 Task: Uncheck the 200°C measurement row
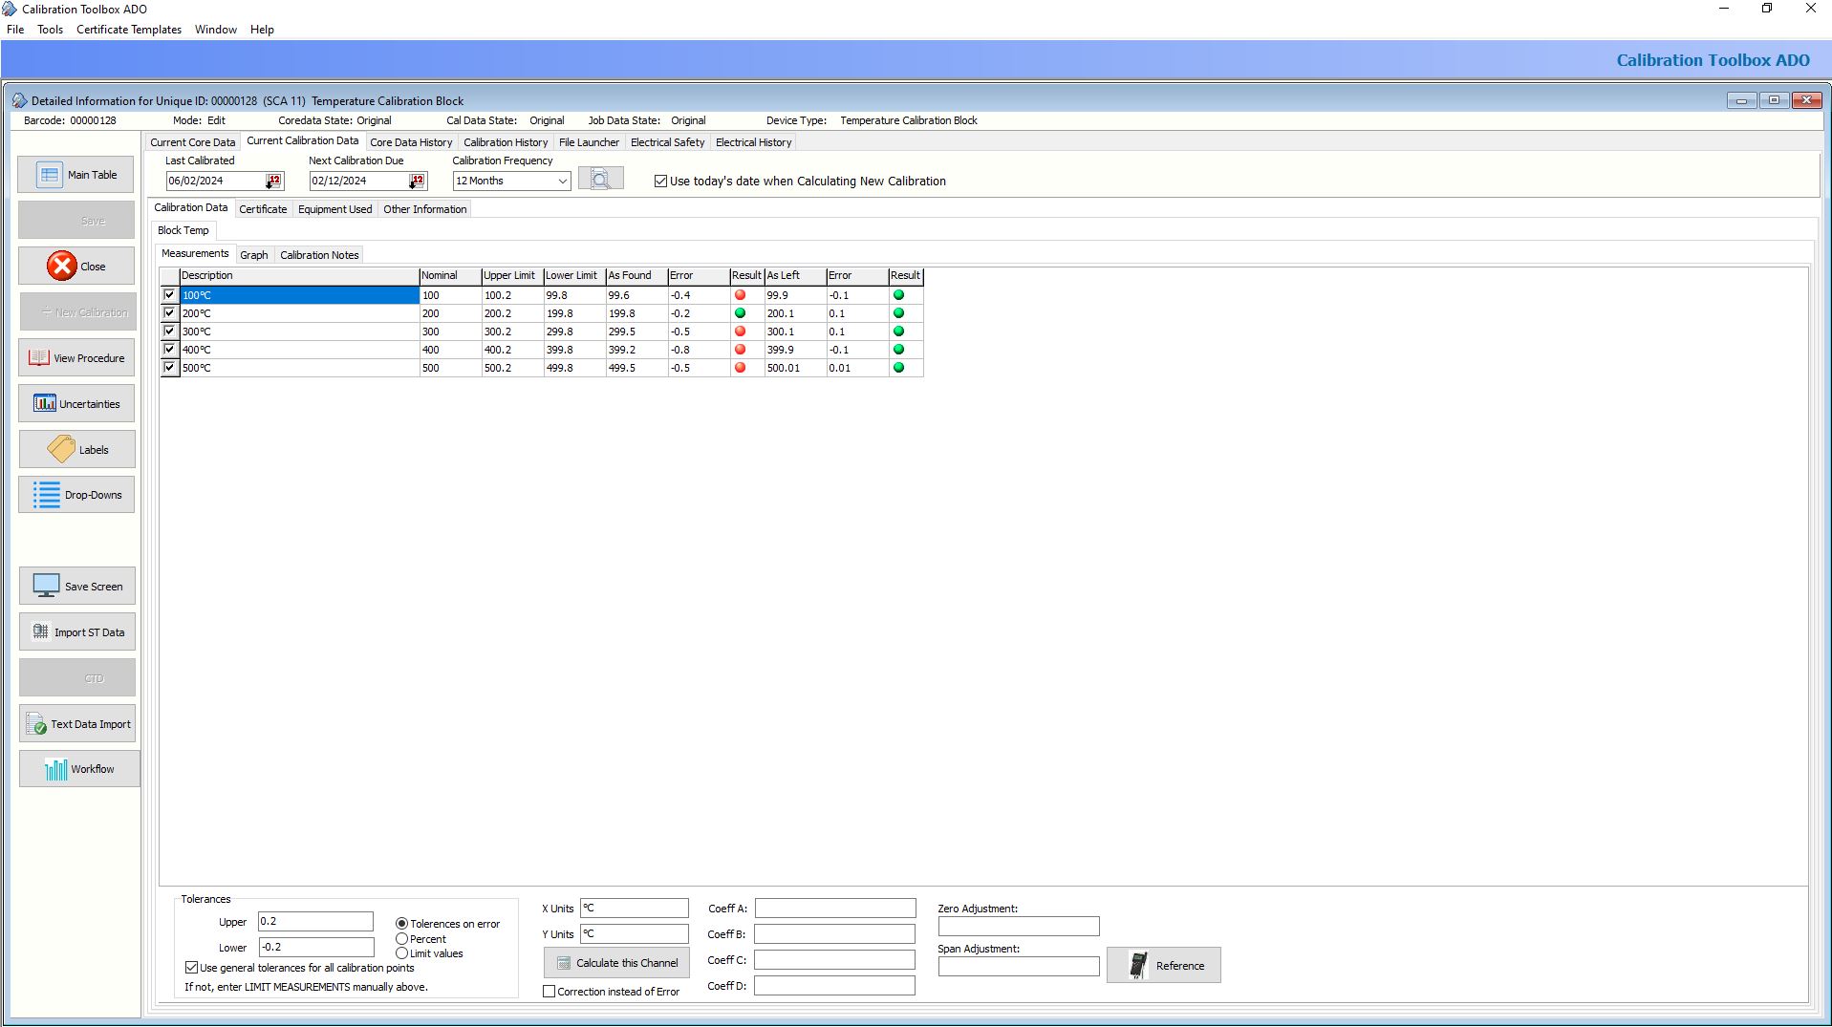point(169,313)
